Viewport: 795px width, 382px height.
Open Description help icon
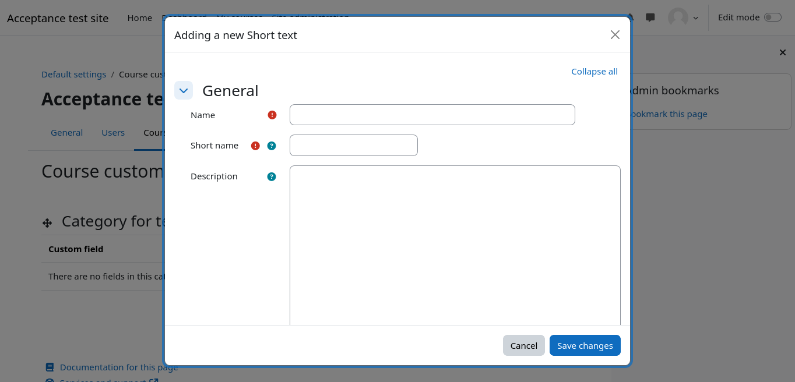point(272,176)
